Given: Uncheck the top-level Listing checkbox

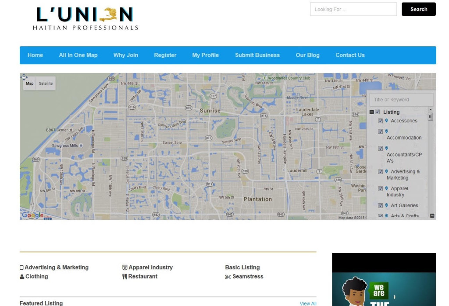Looking at the screenshot, I should [378, 112].
